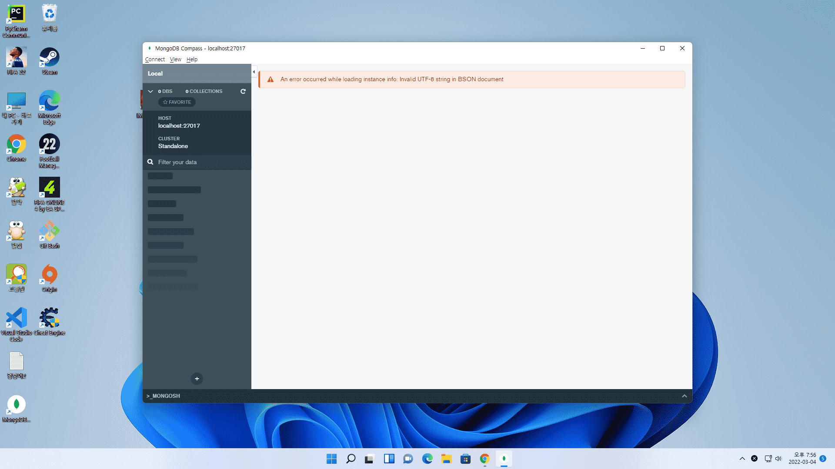Refresh the databases list in sidebar
The height and width of the screenshot is (469, 835).
tap(243, 92)
